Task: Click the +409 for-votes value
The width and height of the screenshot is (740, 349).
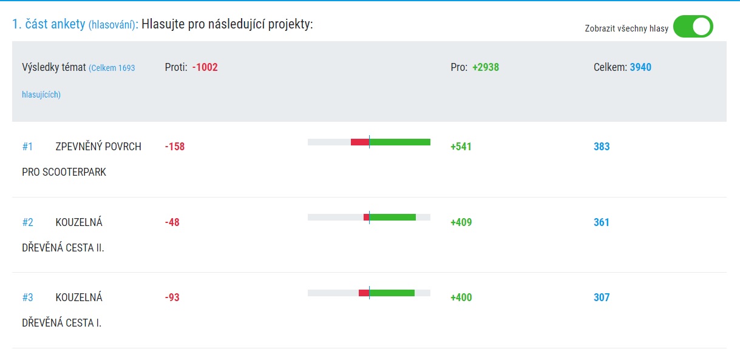Action: (461, 222)
